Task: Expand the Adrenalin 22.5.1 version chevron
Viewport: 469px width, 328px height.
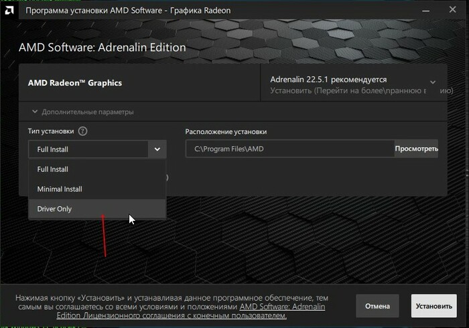Action: pyautogui.click(x=433, y=82)
